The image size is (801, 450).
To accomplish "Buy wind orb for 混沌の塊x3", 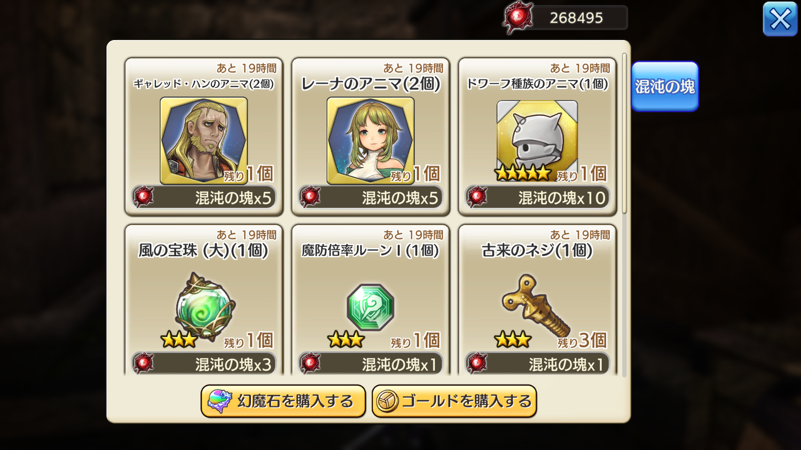I will pyautogui.click(x=204, y=364).
